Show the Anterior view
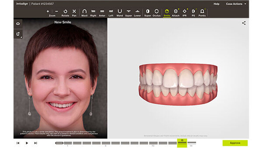The width and height of the screenshot is (263, 148). point(102,12)
